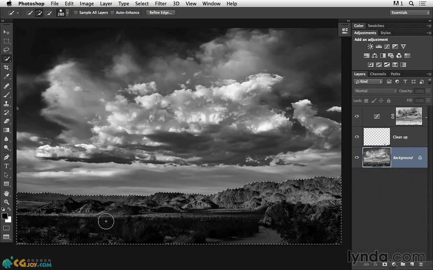Select the History Brush tool
This screenshot has width=433, height=270.
6,112
